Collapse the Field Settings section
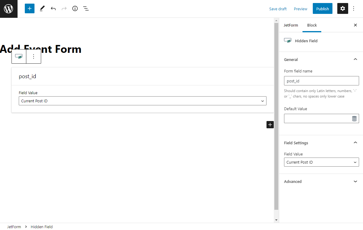The height and width of the screenshot is (230, 363). pos(355,142)
